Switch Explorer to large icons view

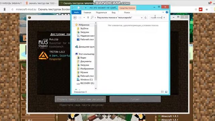[x=166, y=92]
